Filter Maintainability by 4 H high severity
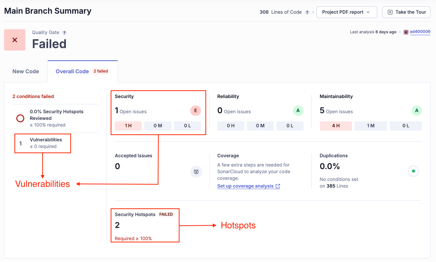The width and height of the screenshot is (436, 262). pyautogui.click(x=336, y=126)
